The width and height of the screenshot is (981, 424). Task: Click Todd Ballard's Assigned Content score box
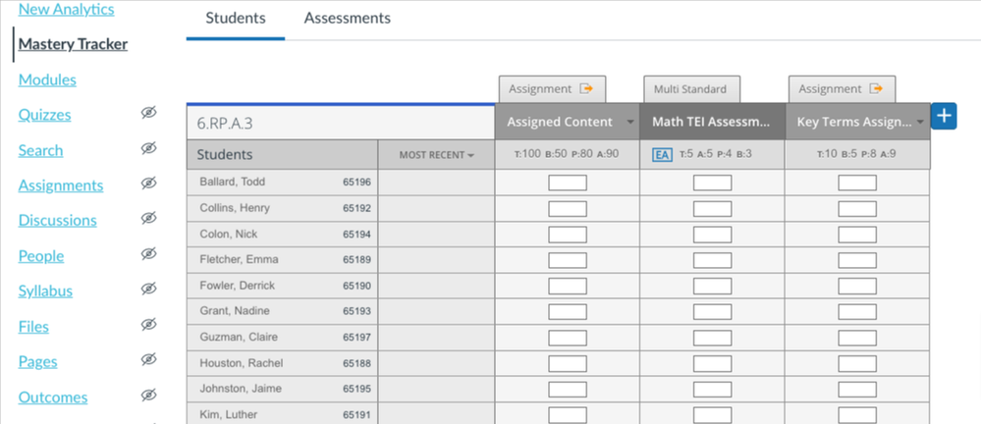point(567,183)
